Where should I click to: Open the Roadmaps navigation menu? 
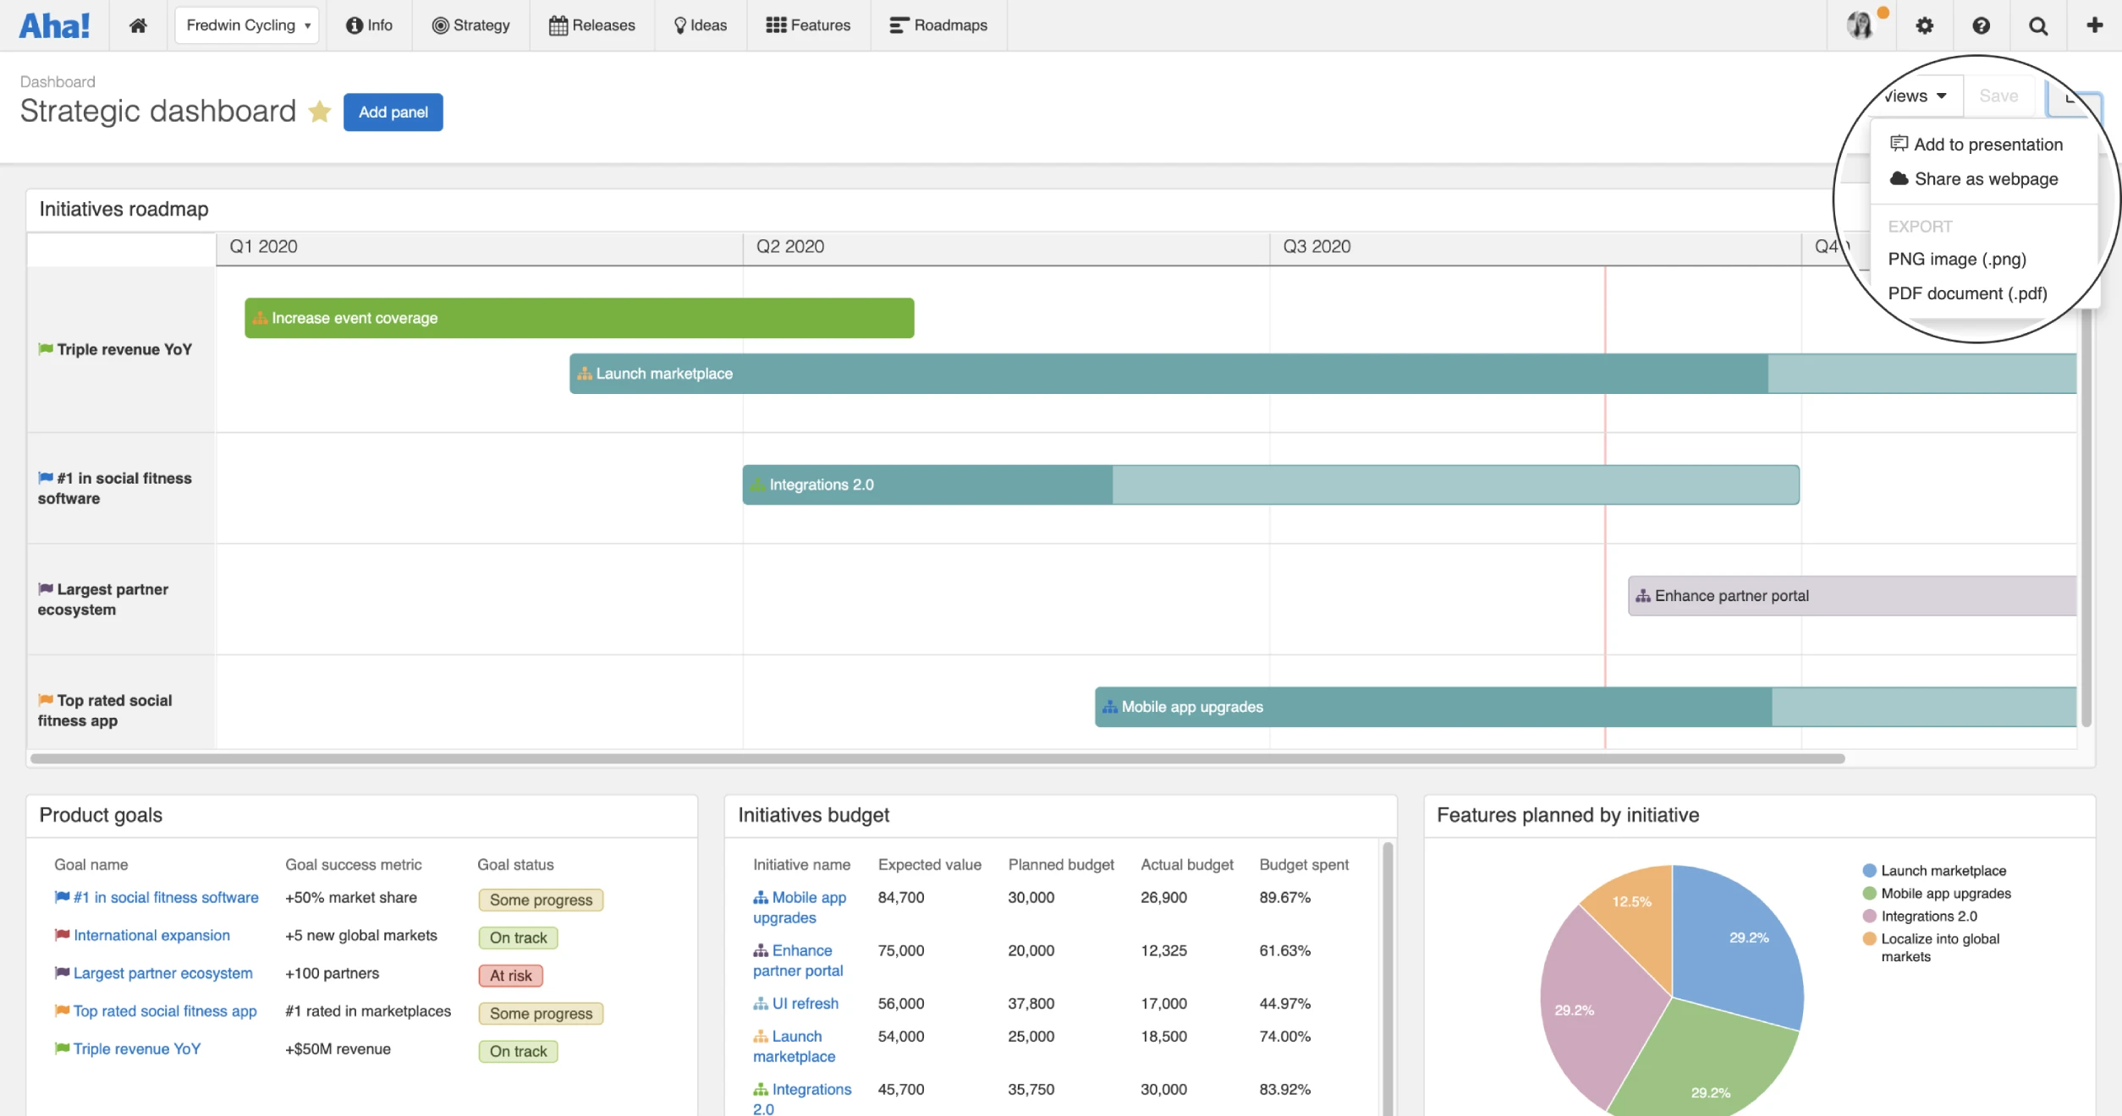(938, 25)
